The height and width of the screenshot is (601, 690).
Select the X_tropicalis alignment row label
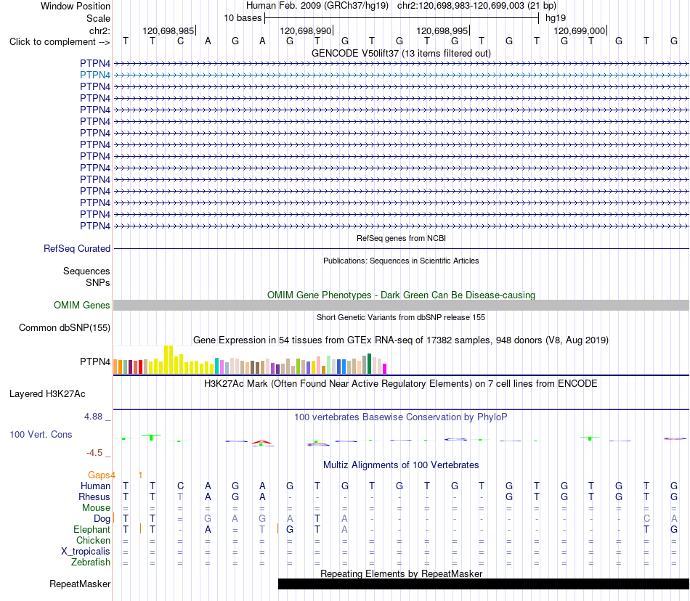[x=86, y=552]
